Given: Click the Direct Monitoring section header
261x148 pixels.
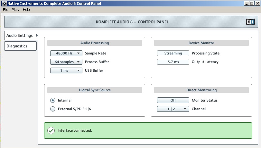Looking at the screenshot, I should 201,90.
